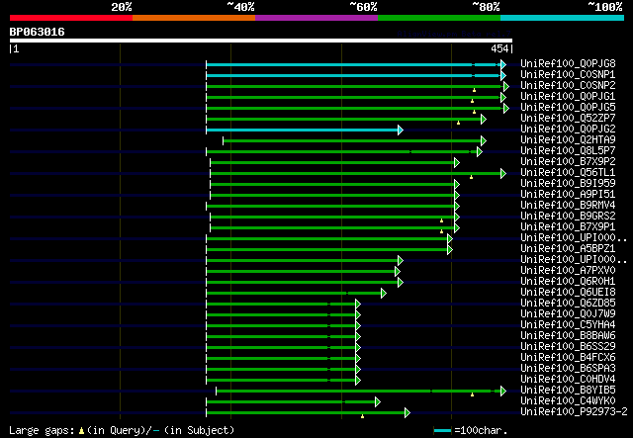
Task: Click the white query sequence bar under BP063016
Action: (x=261, y=41)
